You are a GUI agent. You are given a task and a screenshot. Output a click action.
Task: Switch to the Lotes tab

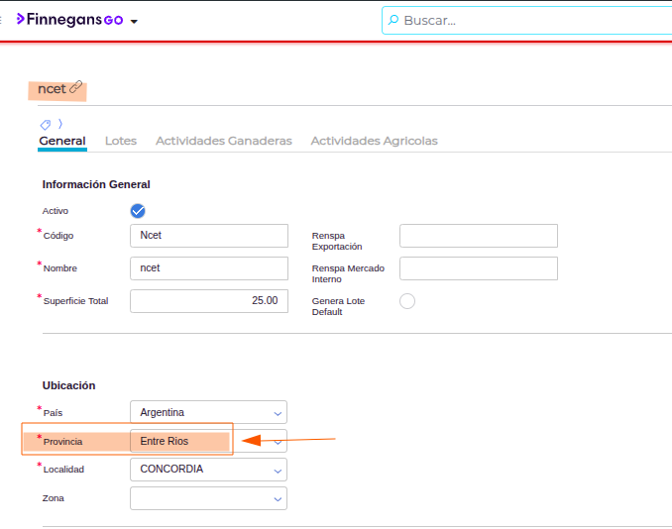[120, 141]
